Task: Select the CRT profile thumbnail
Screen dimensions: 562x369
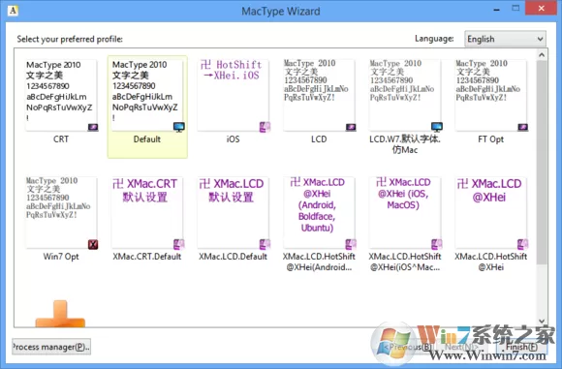Action: pos(61,95)
